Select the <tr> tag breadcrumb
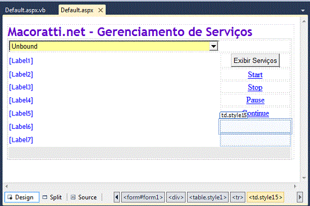Image resolution: width=310 pixels, height=206 pixels. [238, 197]
